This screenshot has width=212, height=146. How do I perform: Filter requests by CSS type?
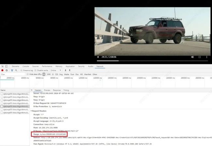[x=56, y=74]
